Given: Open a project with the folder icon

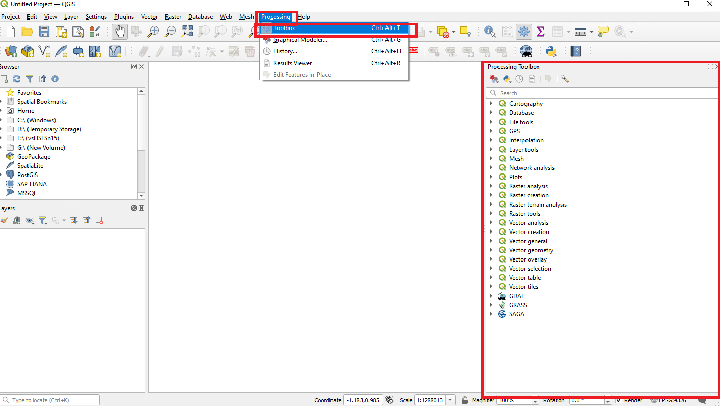Looking at the screenshot, I should tap(27, 32).
